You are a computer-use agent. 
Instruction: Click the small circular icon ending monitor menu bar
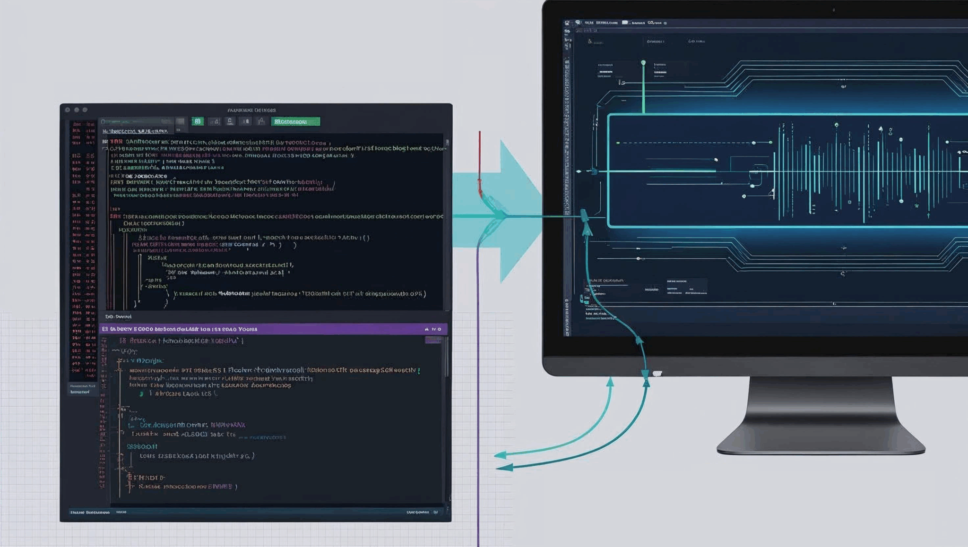coord(665,23)
